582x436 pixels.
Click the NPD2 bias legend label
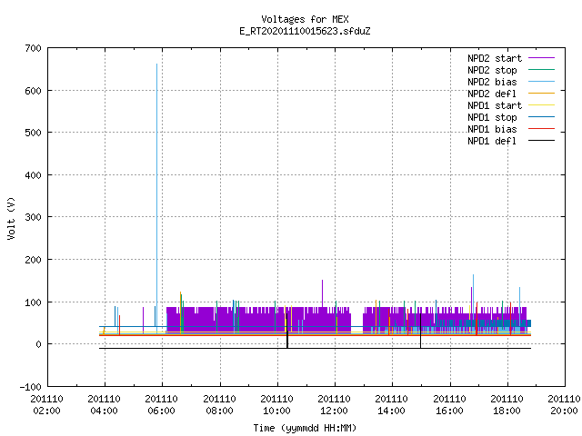492,82
